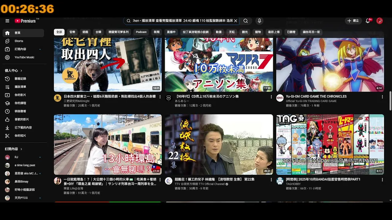Open the account avatar menu
This screenshot has height=220, width=392.
(379, 21)
